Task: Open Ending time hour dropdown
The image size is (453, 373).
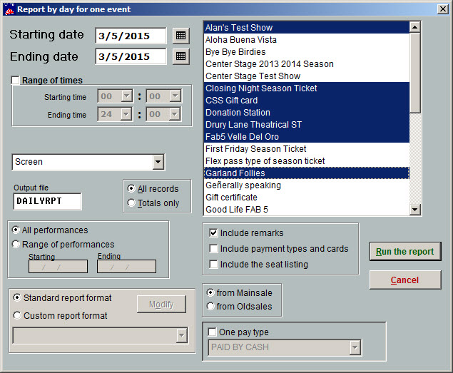Action: [126, 114]
